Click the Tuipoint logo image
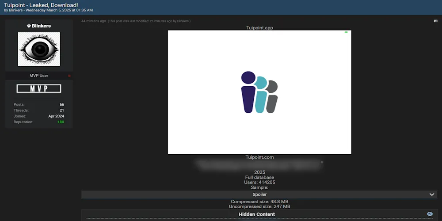Screen dimensions: 442x221 point(259,92)
